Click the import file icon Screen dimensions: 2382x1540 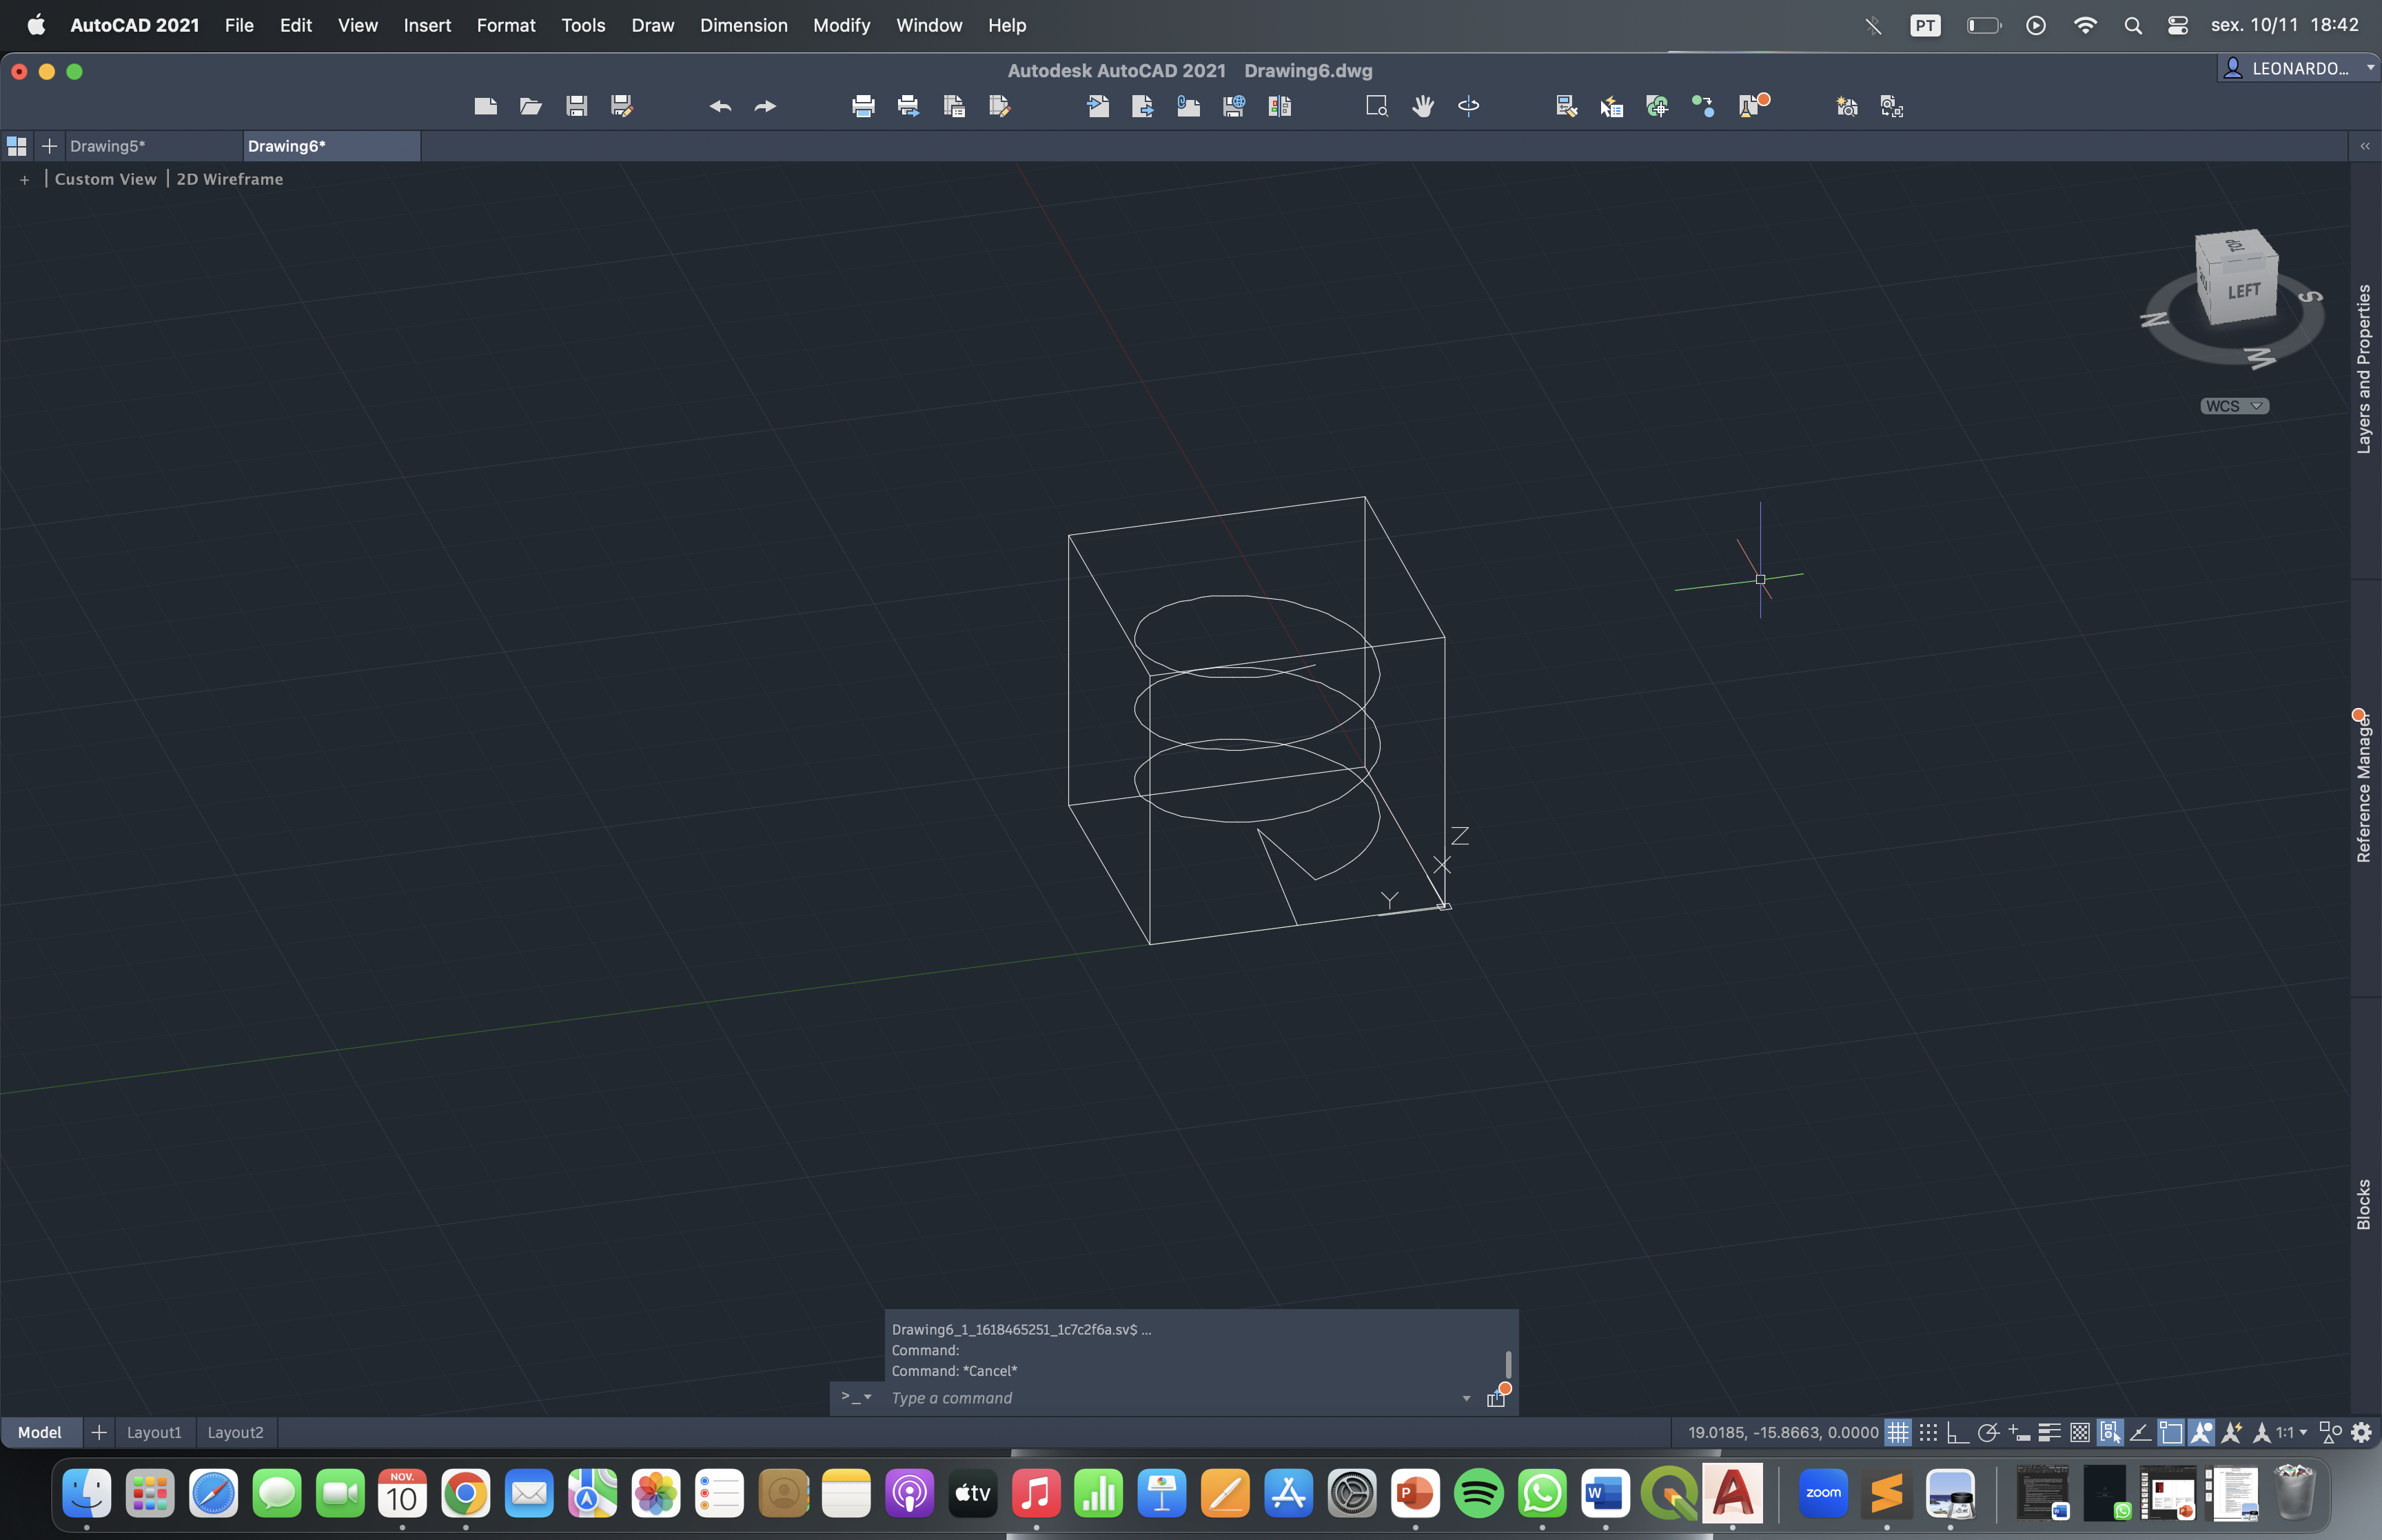click(1097, 106)
